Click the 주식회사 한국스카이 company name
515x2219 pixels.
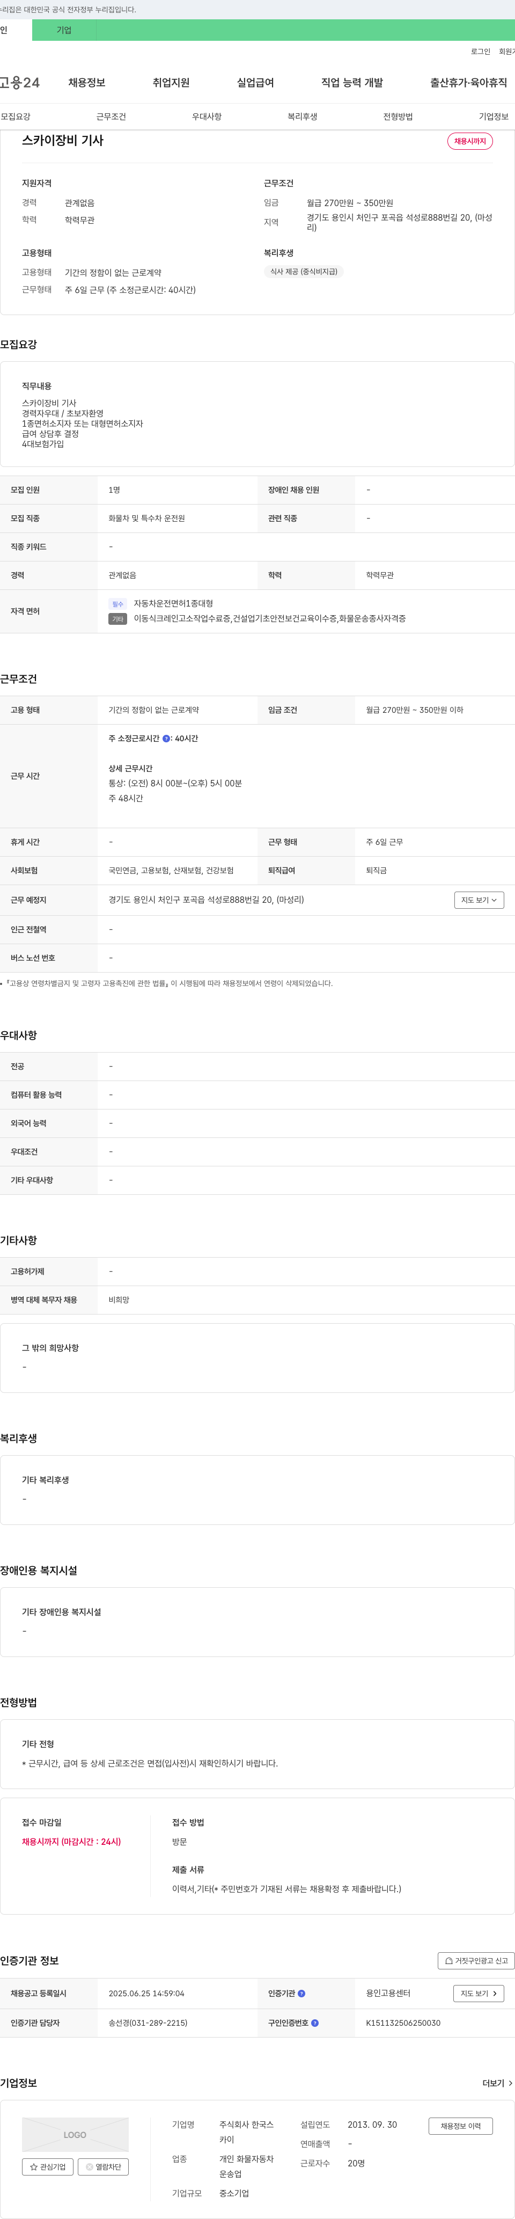point(246,2132)
